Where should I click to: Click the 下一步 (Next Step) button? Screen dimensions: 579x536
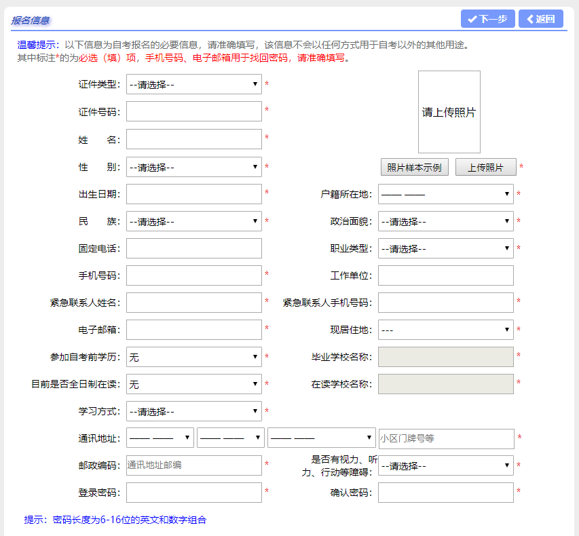point(486,18)
